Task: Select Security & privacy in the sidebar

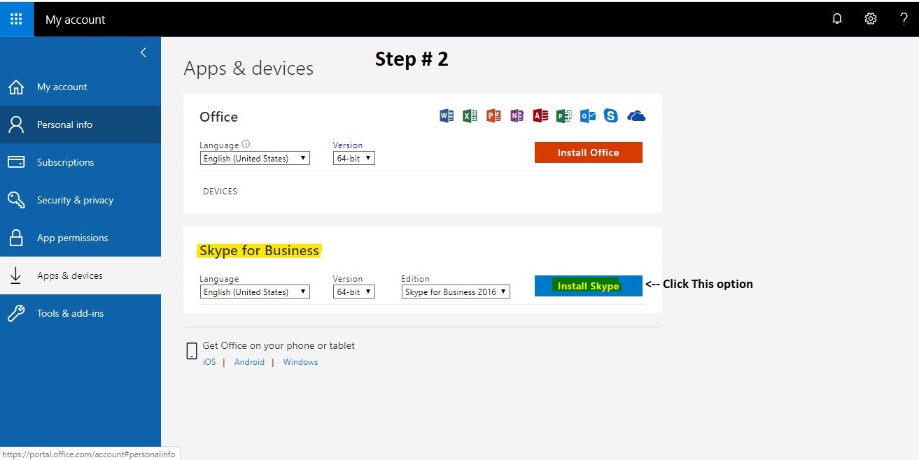Action: pyautogui.click(x=75, y=199)
